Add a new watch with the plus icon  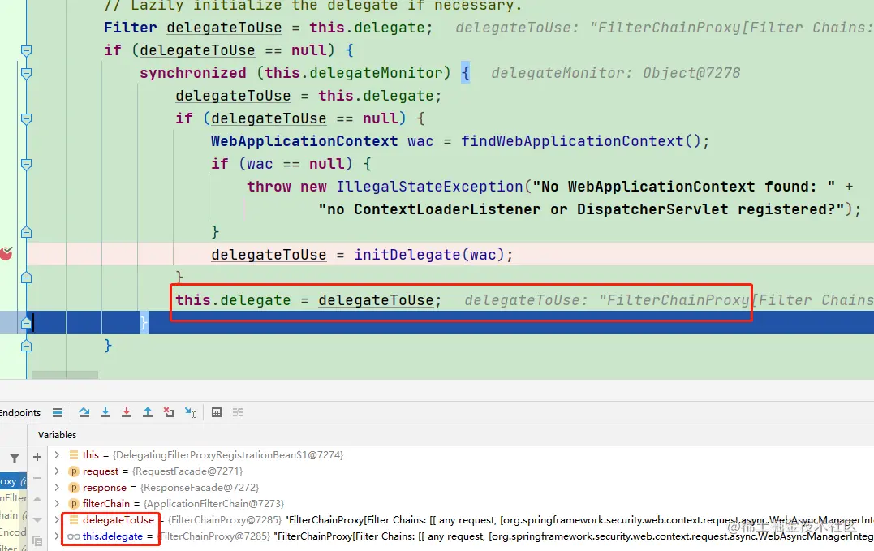tap(37, 457)
